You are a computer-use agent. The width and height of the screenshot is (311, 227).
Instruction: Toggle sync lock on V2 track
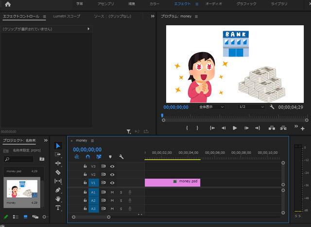coord(104,174)
